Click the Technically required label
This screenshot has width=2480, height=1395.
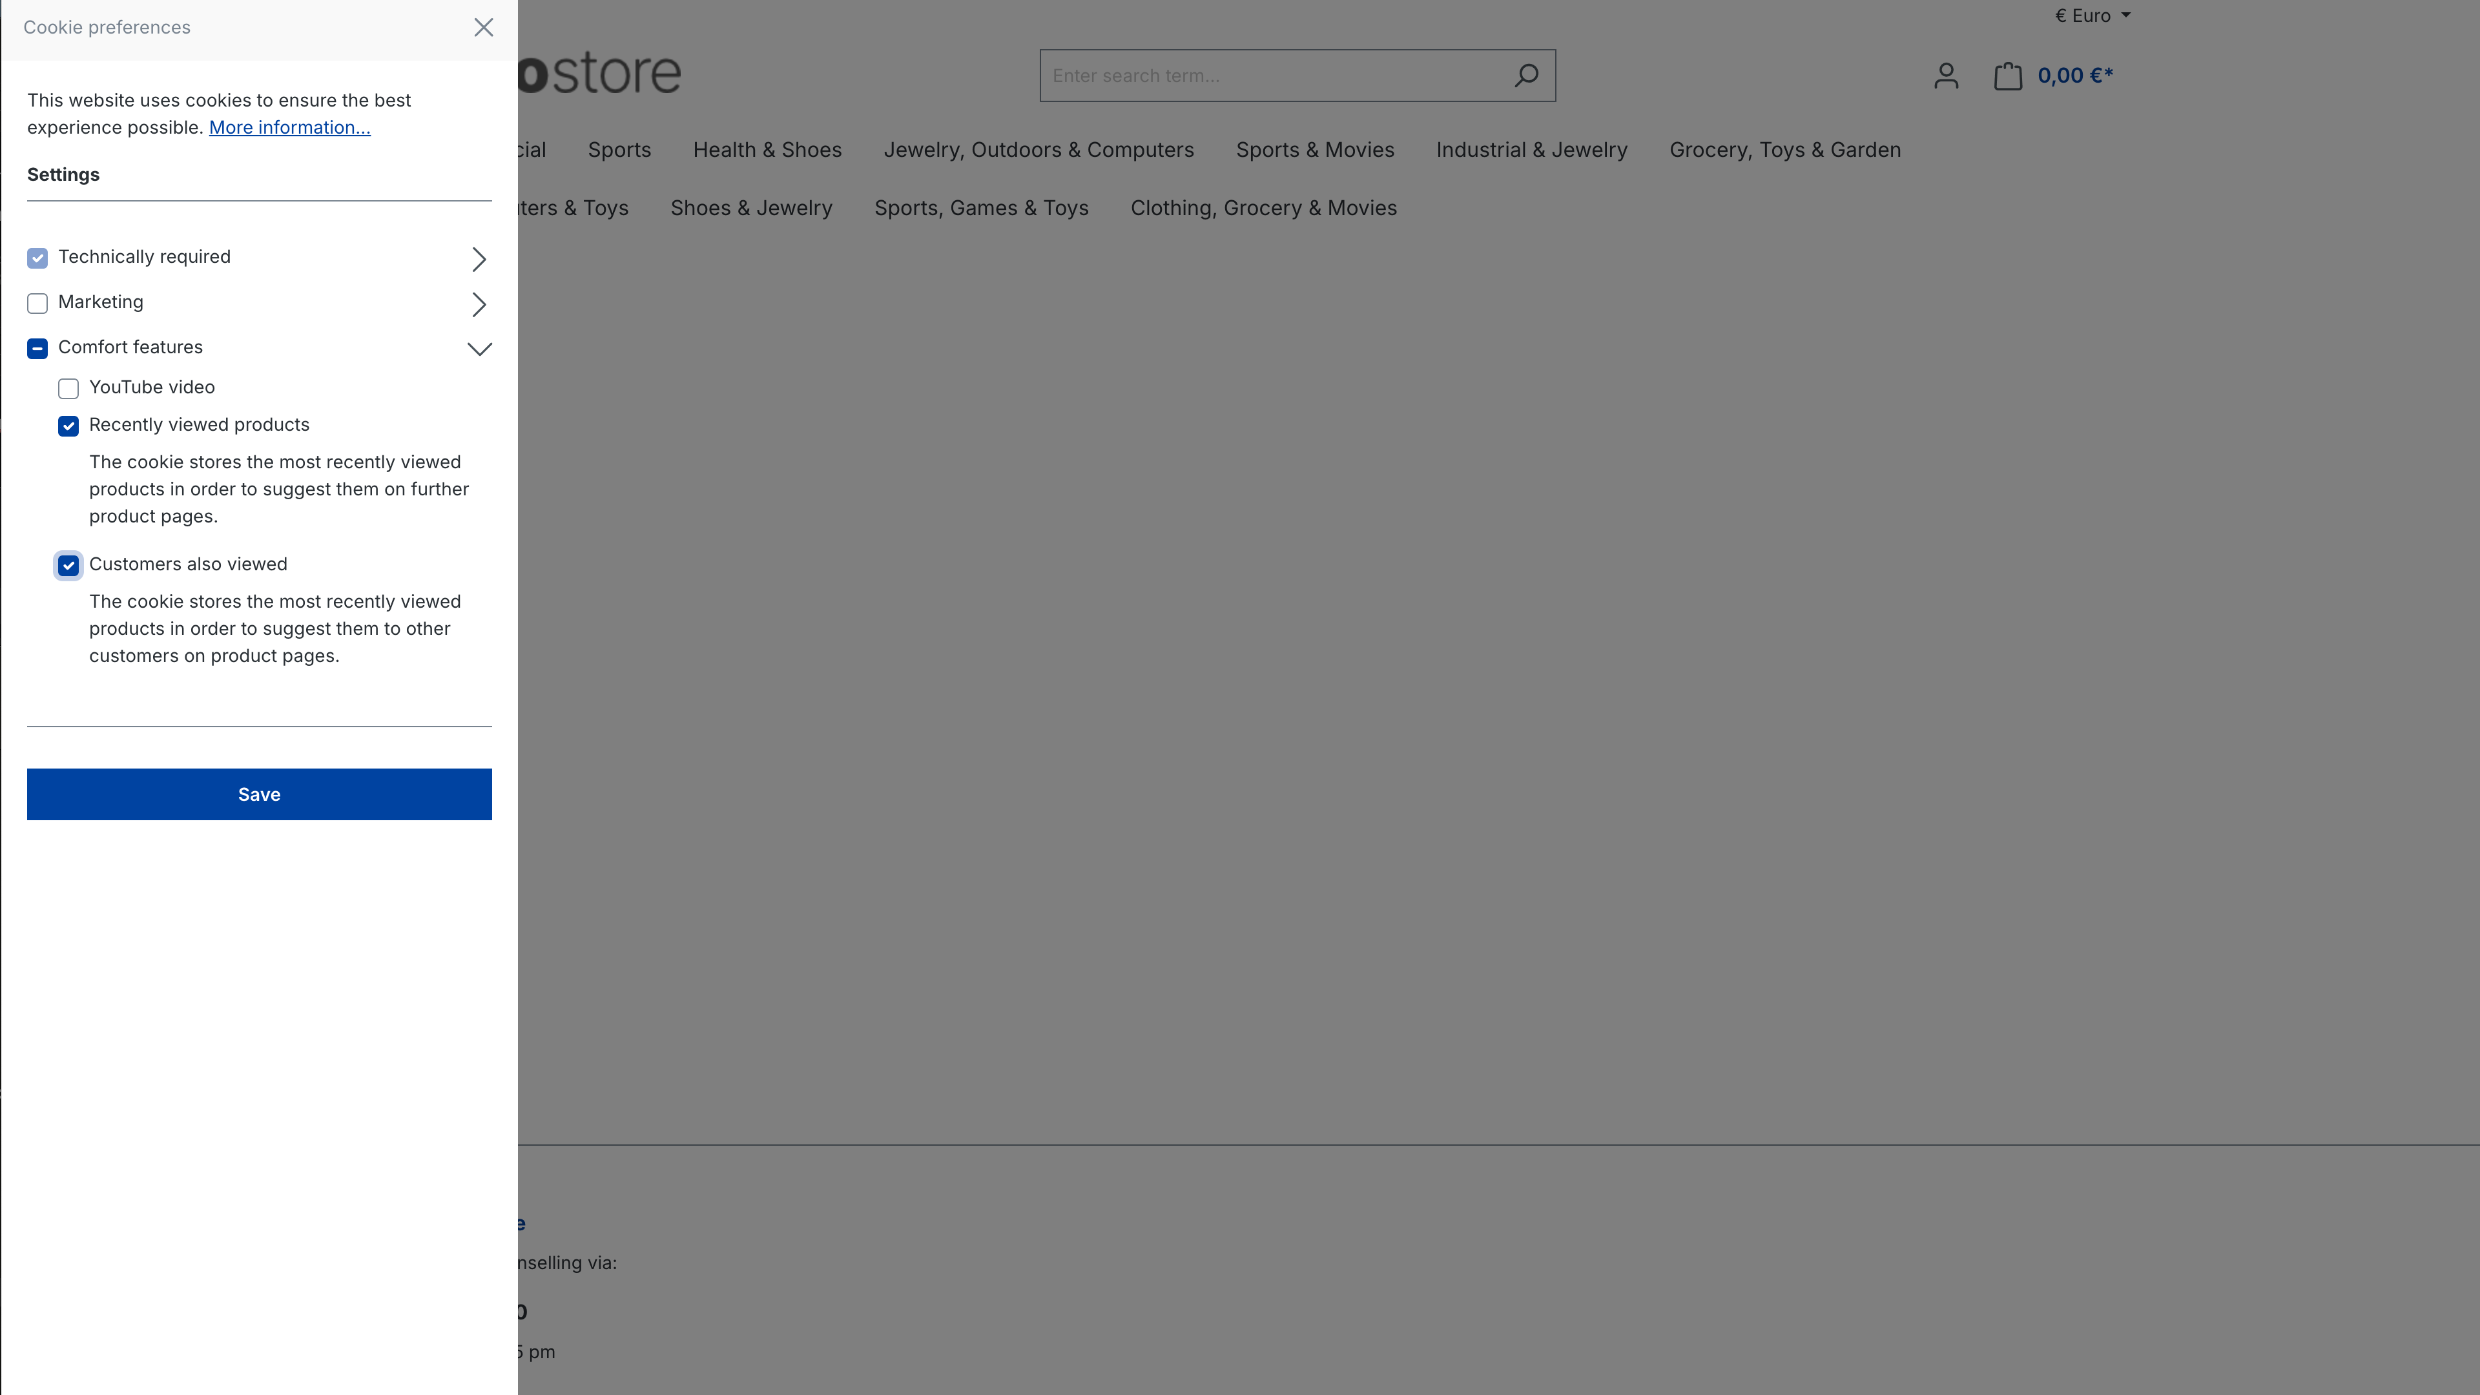pyautogui.click(x=145, y=257)
